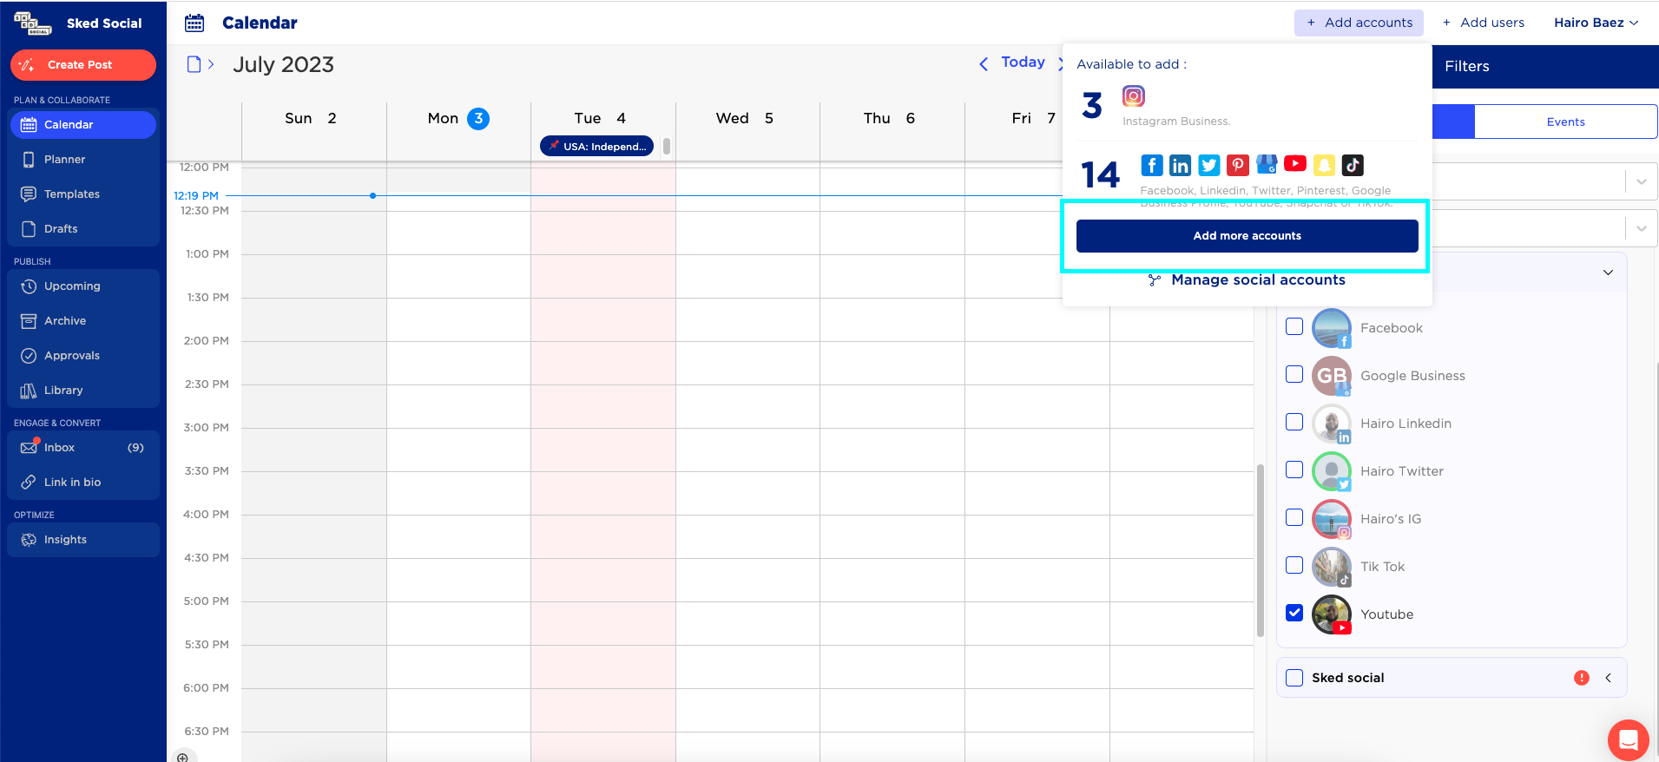Image resolution: width=1659 pixels, height=762 pixels.
Task: Check the Sked social group checkbox
Action: coord(1294,678)
